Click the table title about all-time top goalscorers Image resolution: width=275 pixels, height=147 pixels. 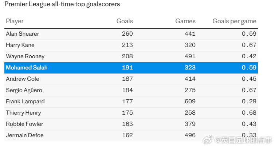point(62,4)
